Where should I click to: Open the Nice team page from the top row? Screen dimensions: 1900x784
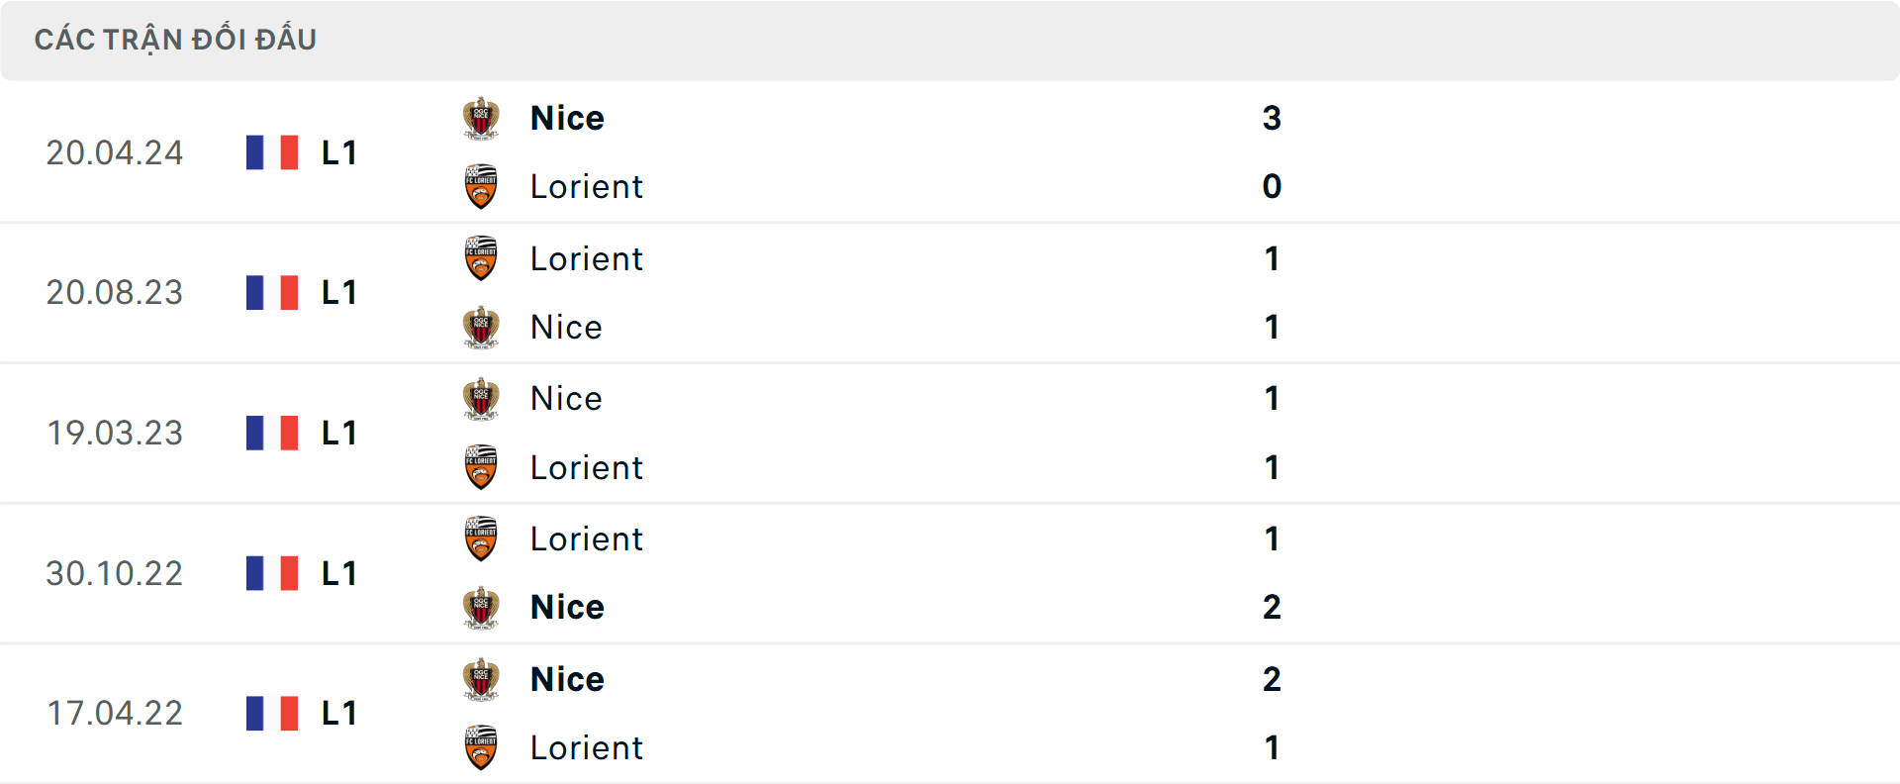[566, 117]
